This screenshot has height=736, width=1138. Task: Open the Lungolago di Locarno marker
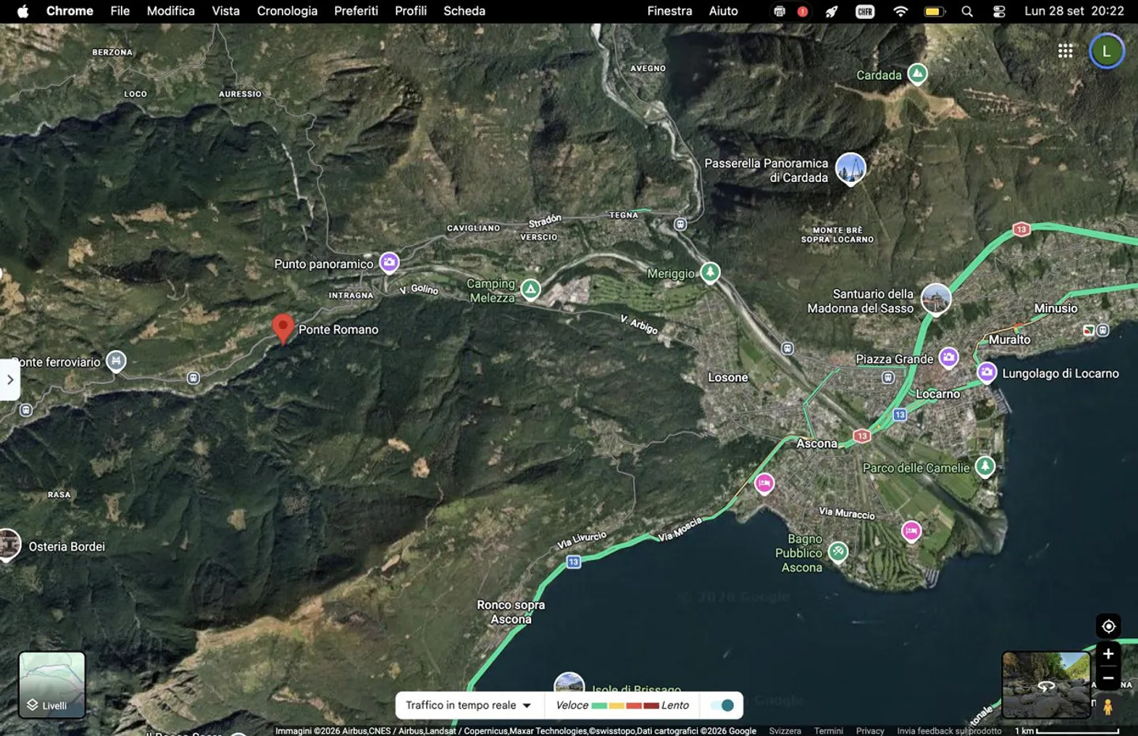pyautogui.click(x=986, y=372)
